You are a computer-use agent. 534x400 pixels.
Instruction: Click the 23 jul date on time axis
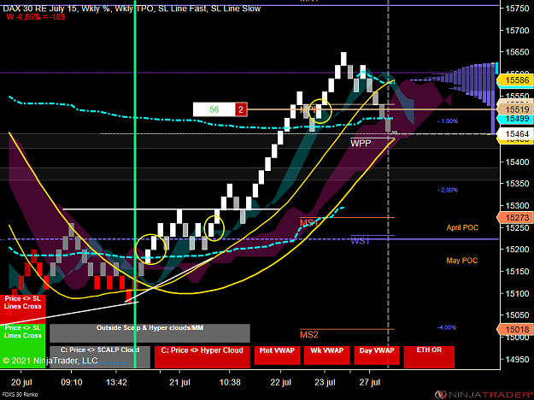(x=325, y=382)
